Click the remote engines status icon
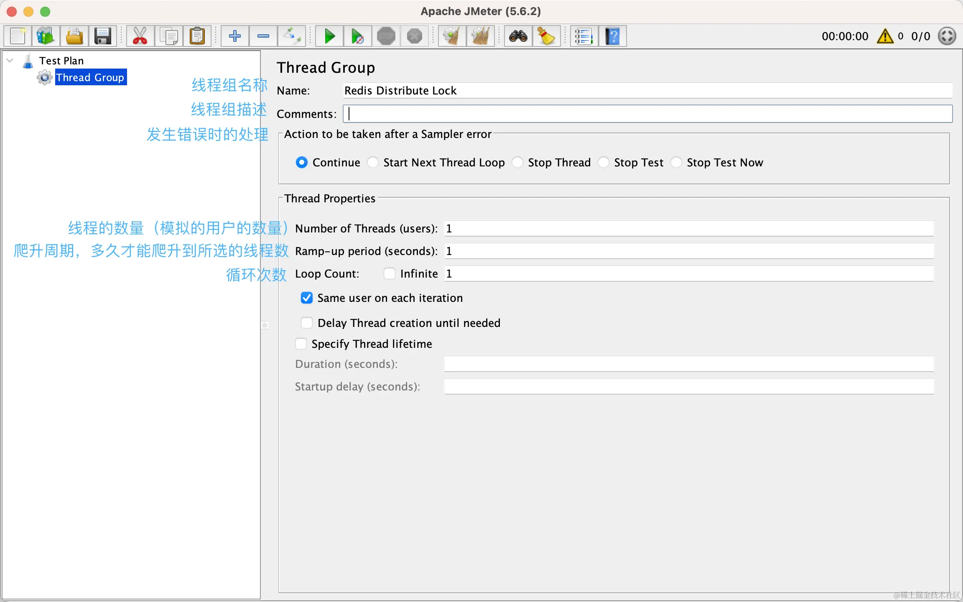 point(947,36)
